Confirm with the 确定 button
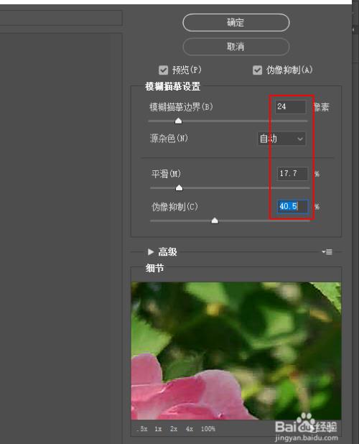Viewport: 359px width, 444px height. click(236, 22)
